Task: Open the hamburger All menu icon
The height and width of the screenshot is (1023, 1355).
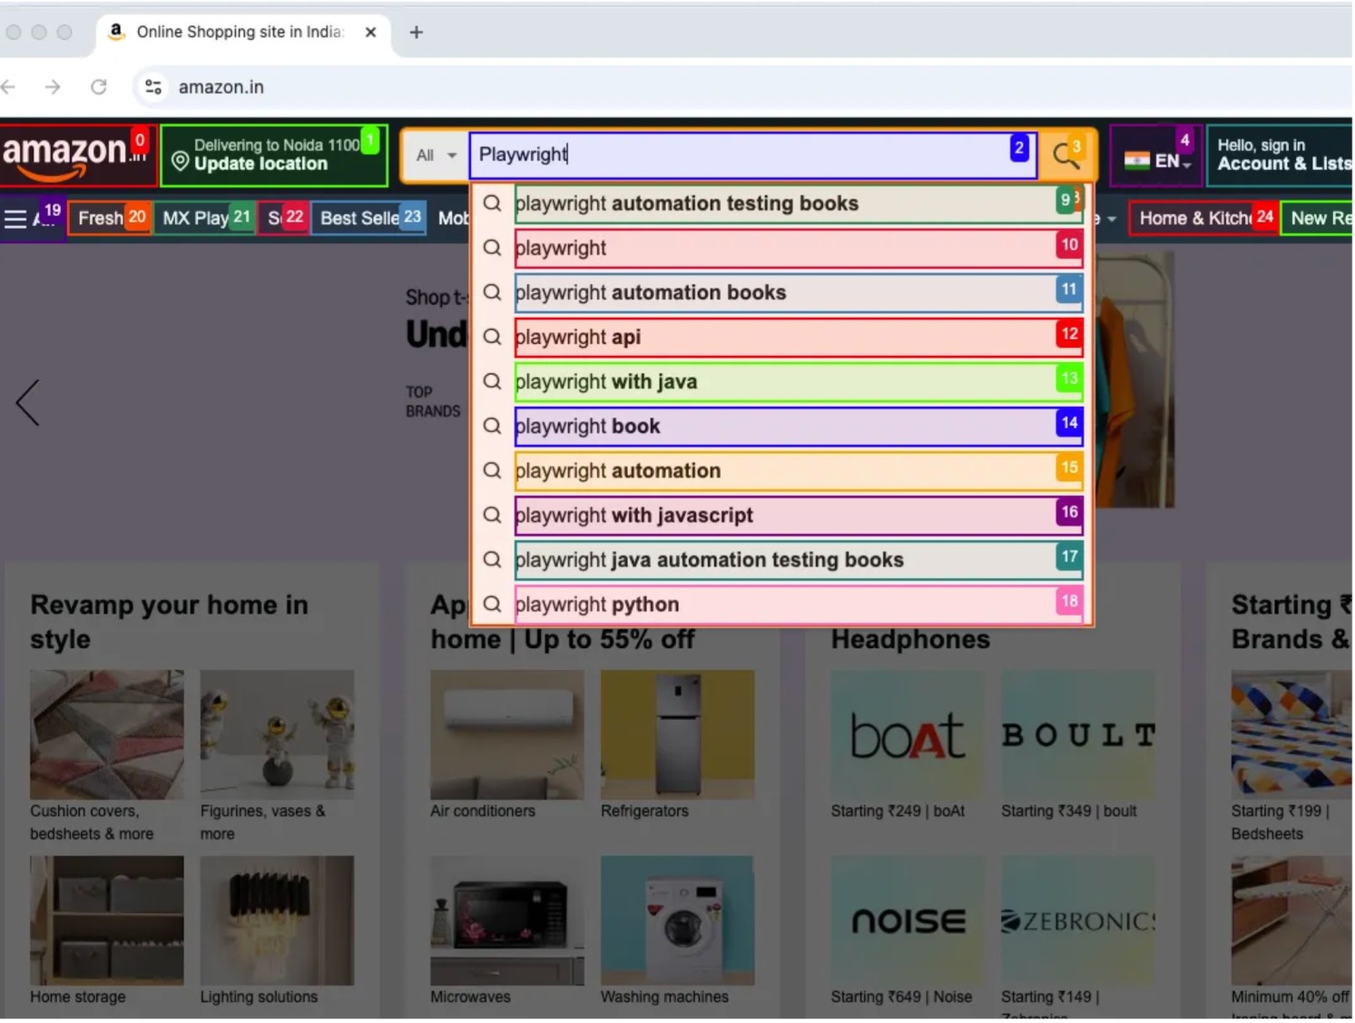Action: click(15, 219)
